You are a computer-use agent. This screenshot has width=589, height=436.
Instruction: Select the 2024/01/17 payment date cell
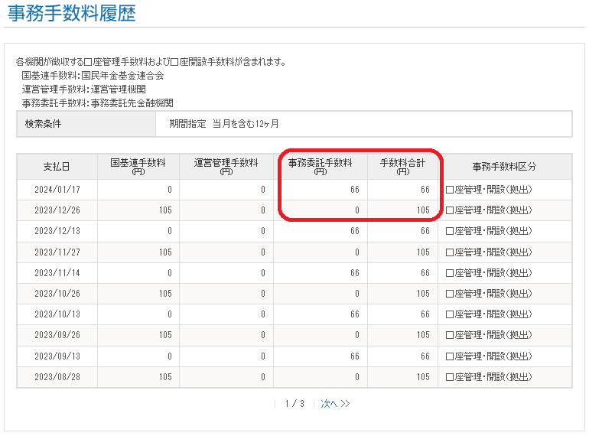(57, 190)
